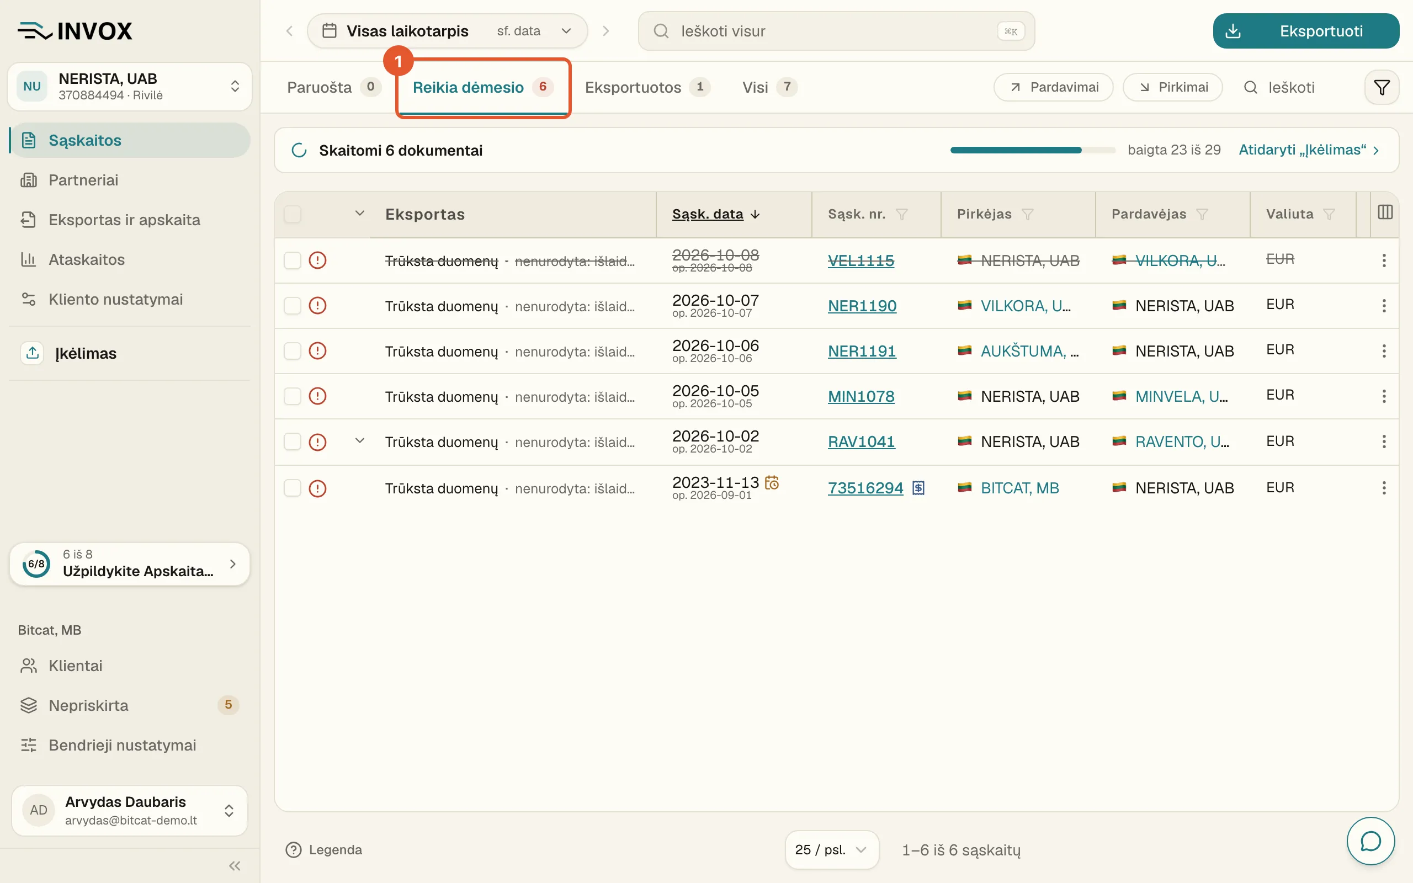Open the three-dot menu for NER1191 row
The width and height of the screenshot is (1413, 883).
[1384, 351]
